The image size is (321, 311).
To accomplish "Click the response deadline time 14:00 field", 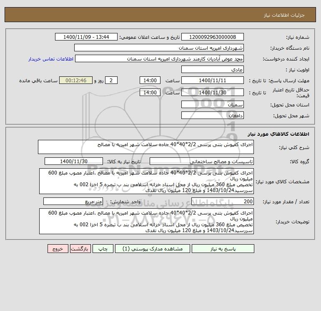I will point(150,81).
